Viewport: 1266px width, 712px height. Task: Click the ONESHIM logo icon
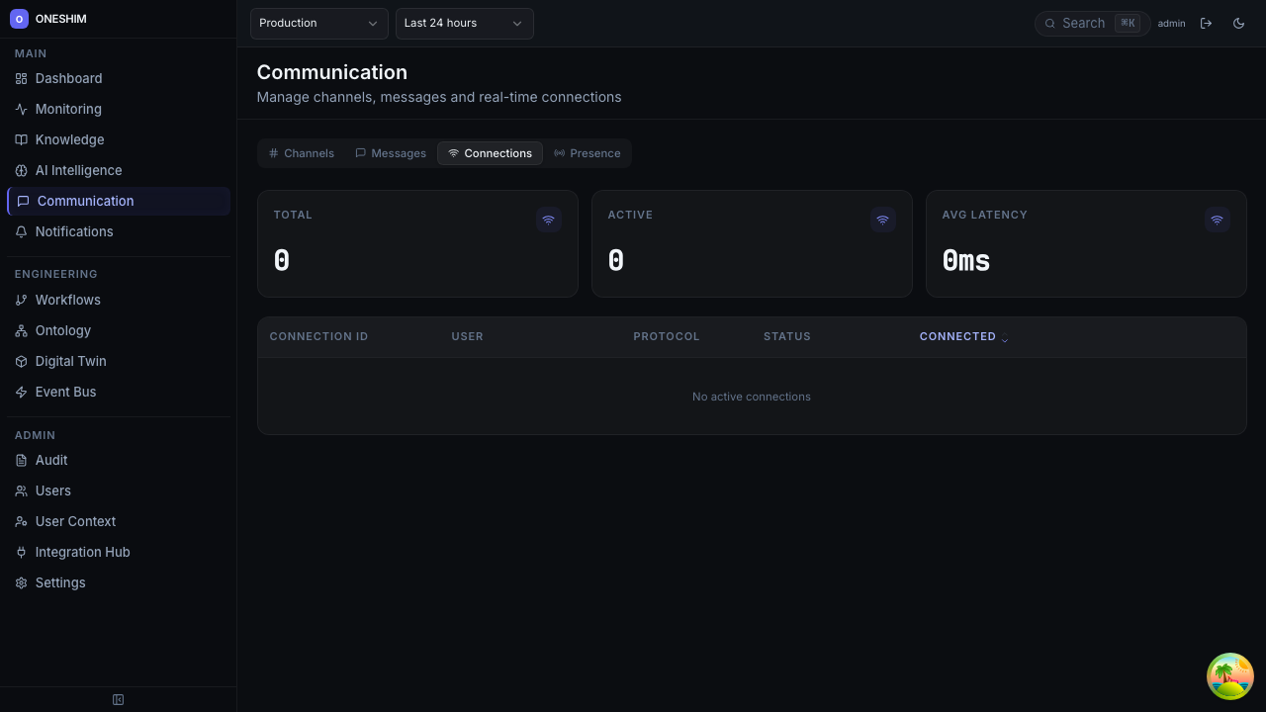(19, 19)
